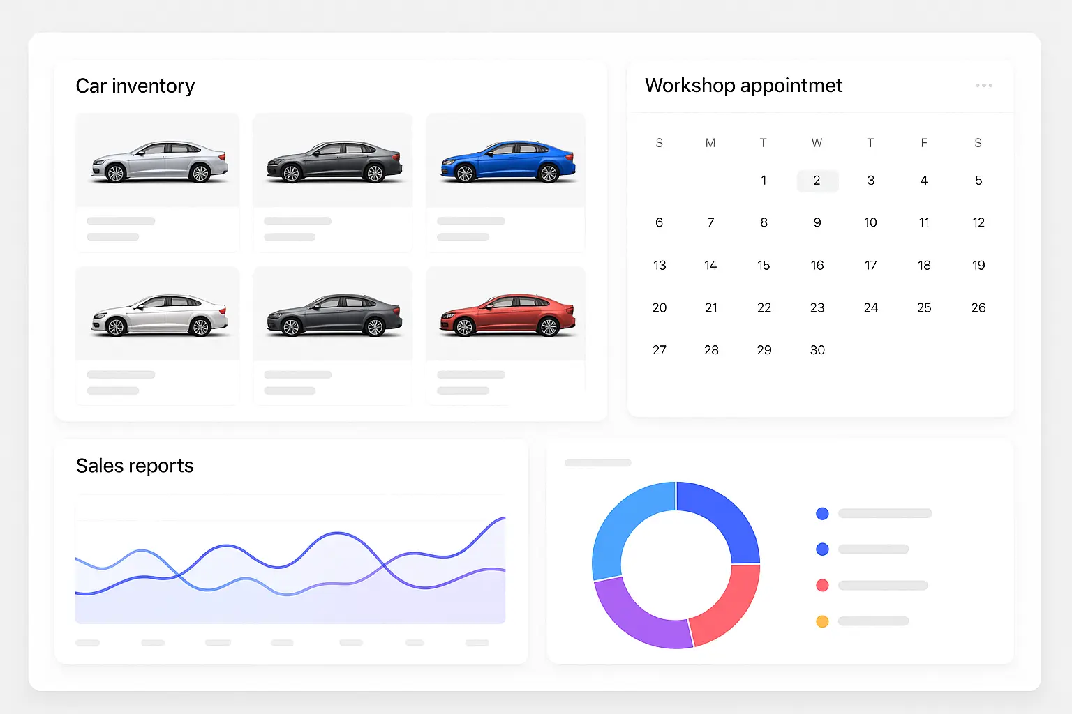The width and height of the screenshot is (1072, 714).
Task: Click the Sales reports heading
Action: pos(135,466)
